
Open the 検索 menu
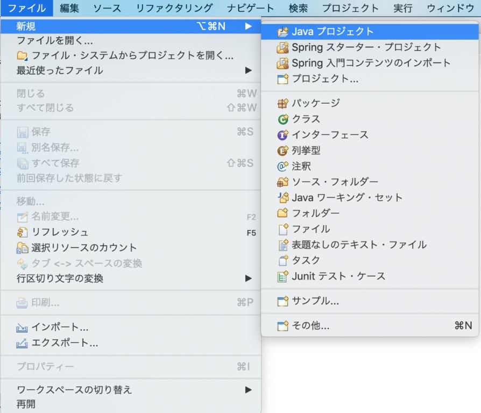point(298,8)
